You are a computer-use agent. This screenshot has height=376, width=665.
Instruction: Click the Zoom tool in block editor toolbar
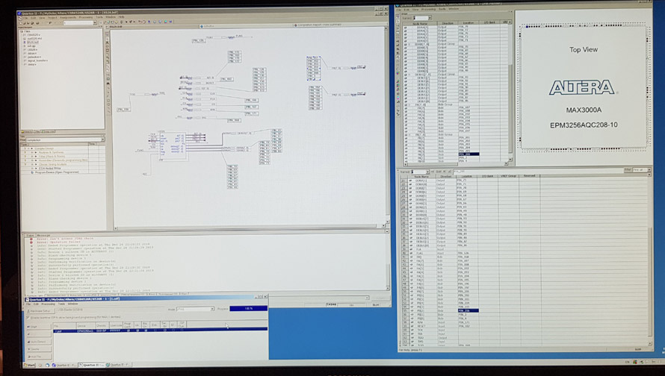click(x=108, y=75)
